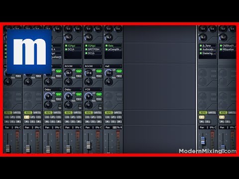The width and height of the screenshot is (239, 179).
Task: Toggle the SPITFISH insert enable square
Action: (x=86, y=49)
